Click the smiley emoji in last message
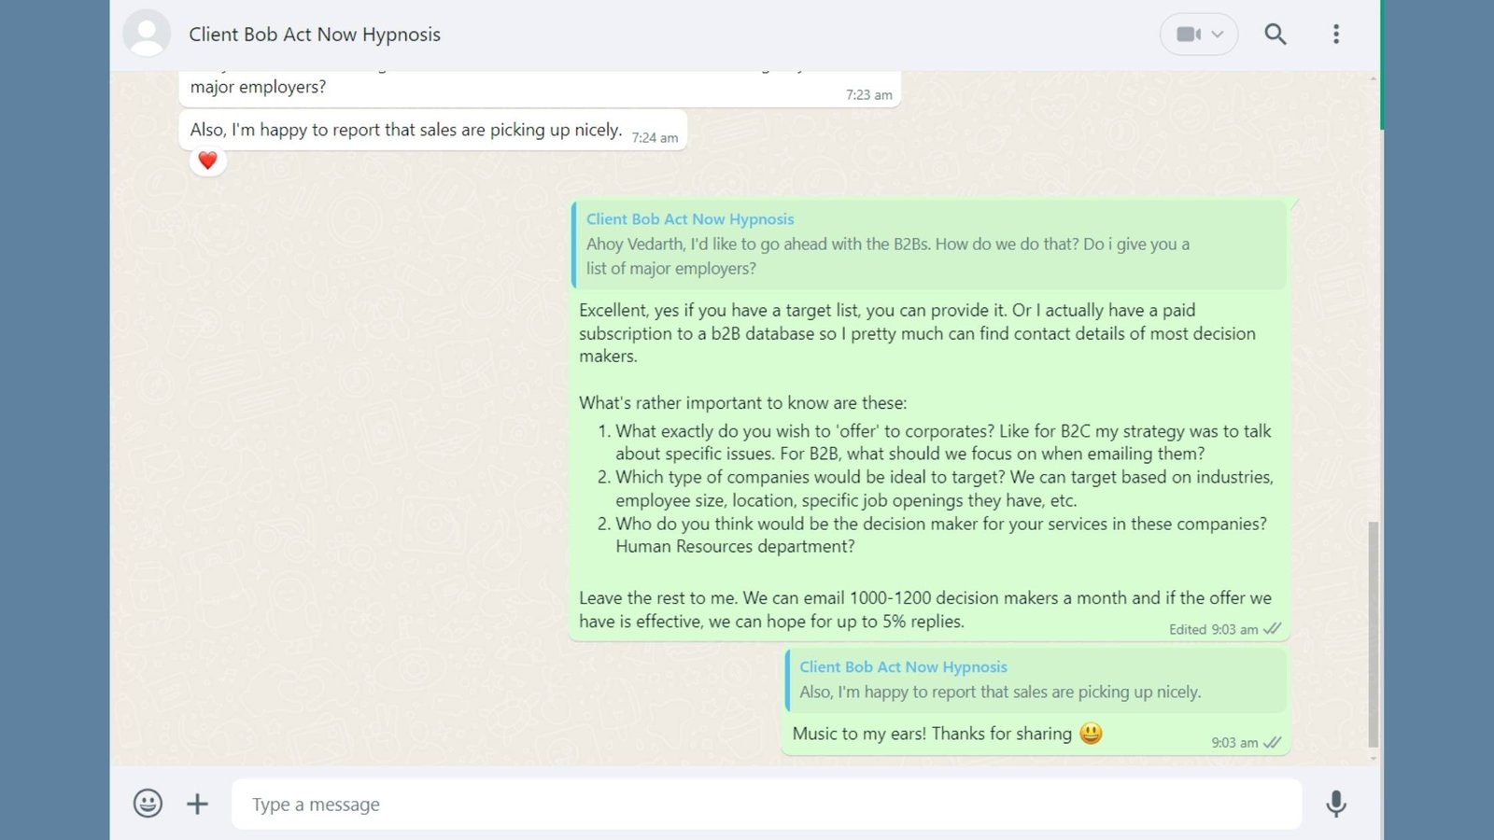The image size is (1494, 840). pos(1091,734)
